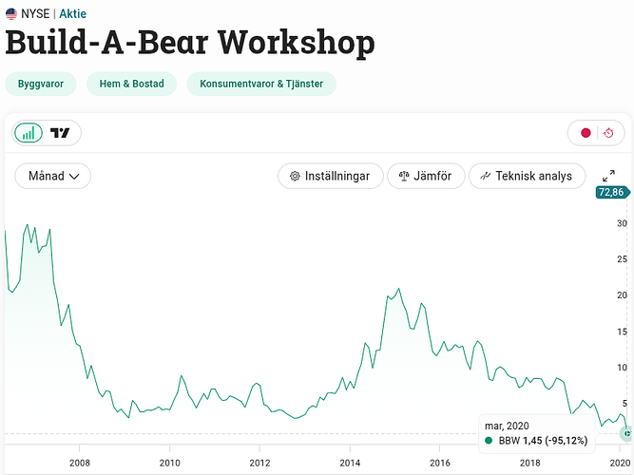
Task: Click the chevron in the Månad selector
Action: click(74, 177)
